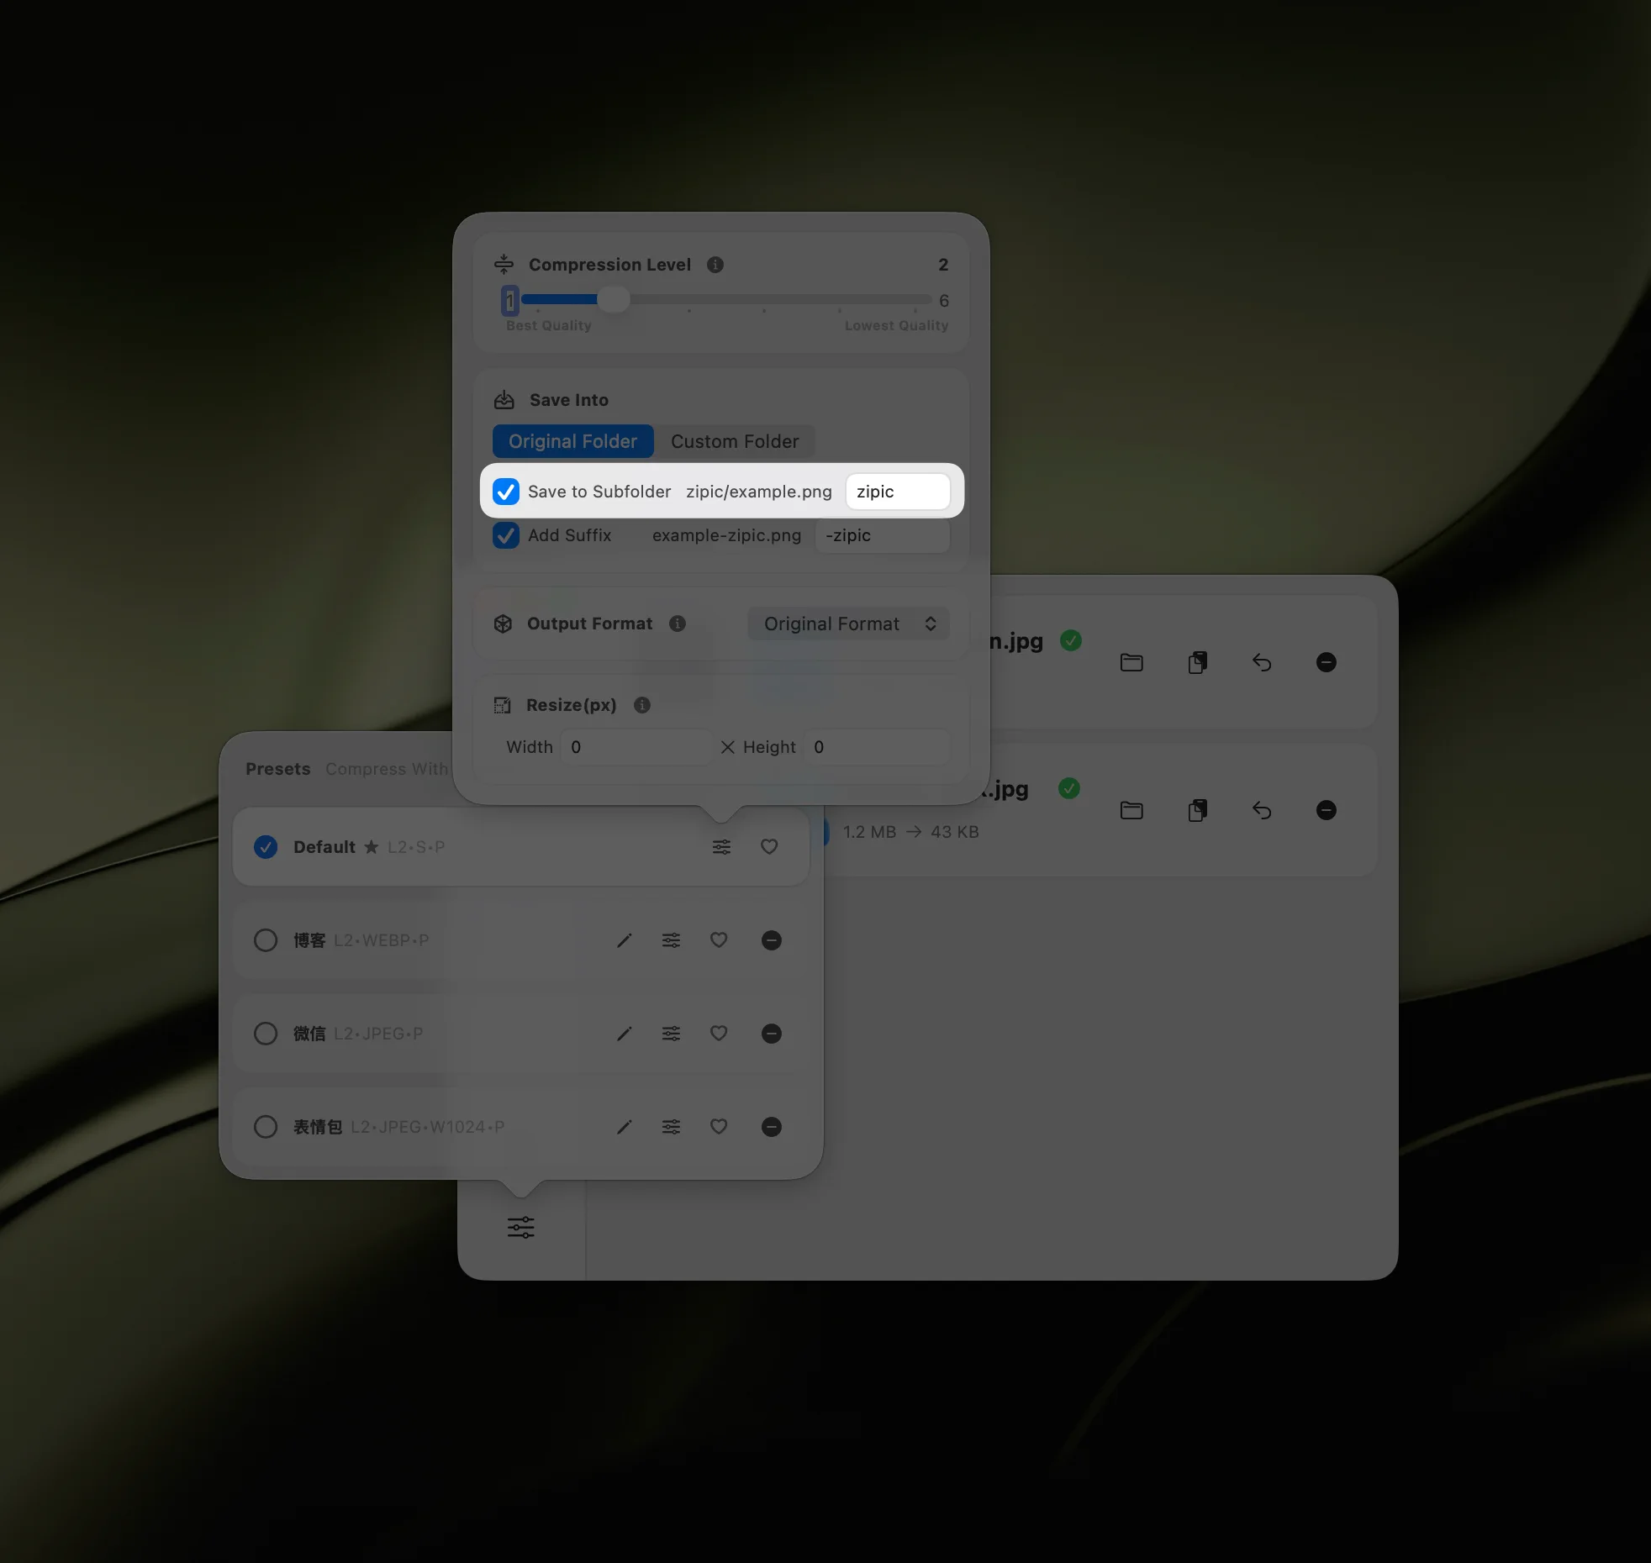Click the Resize(px) info icon

click(x=642, y=705)
